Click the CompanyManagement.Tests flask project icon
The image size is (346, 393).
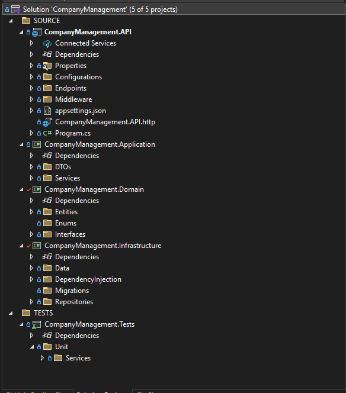pyautogui.click(x=37, y=324)
